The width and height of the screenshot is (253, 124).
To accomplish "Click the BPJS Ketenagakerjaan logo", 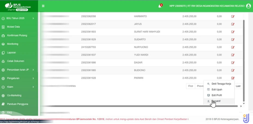I will point(16,6).
